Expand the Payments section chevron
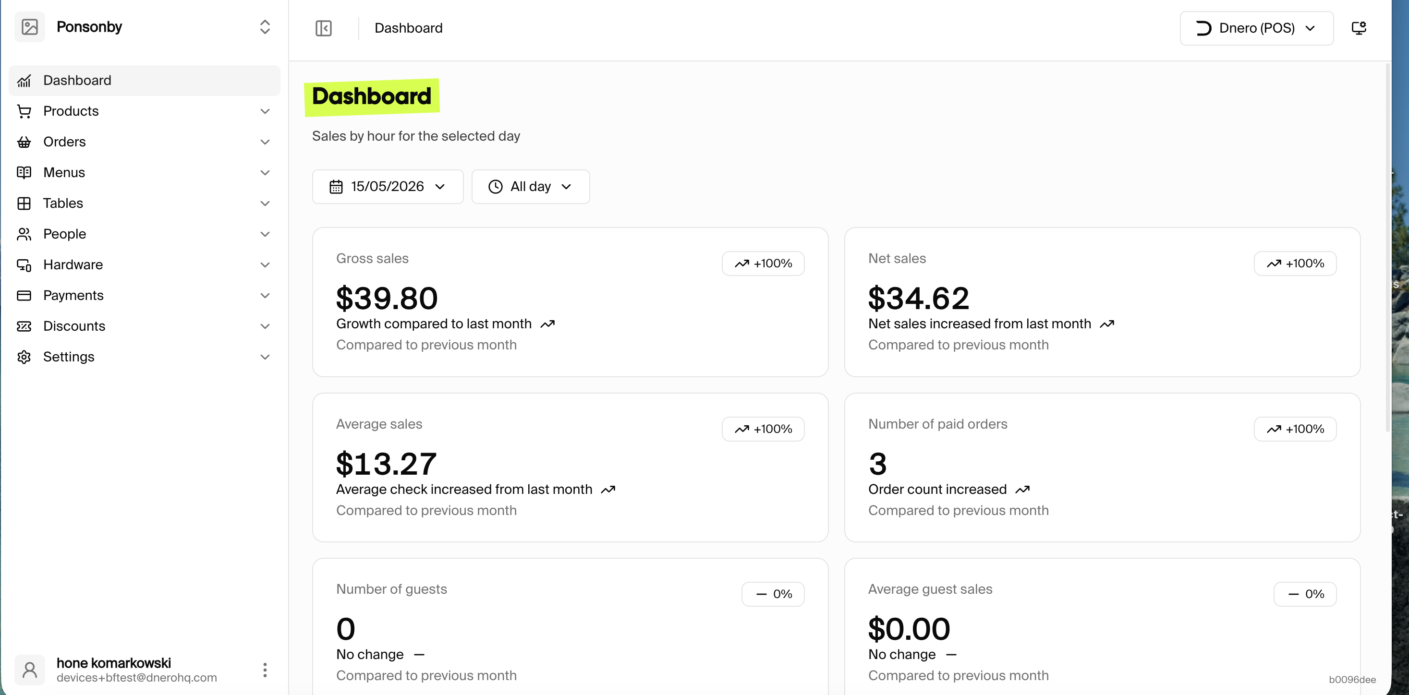The width and height of the screenshot is (1409, 695). [x=265, y=295]
